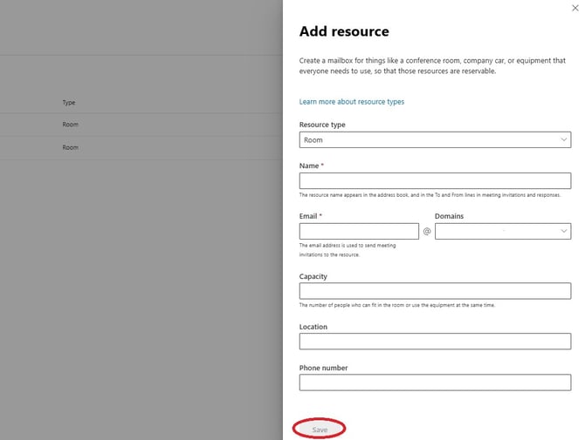The image size is (585, 440).
Task: Click the Domains dropdown chevron arrow
Action: [x=563, y=231]
